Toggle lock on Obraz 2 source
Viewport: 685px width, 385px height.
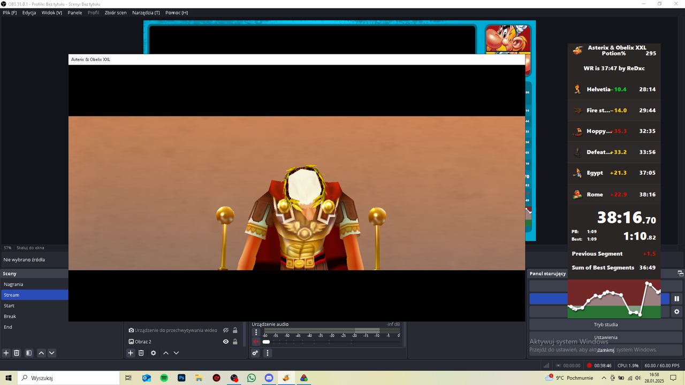(x=235, y=342)
